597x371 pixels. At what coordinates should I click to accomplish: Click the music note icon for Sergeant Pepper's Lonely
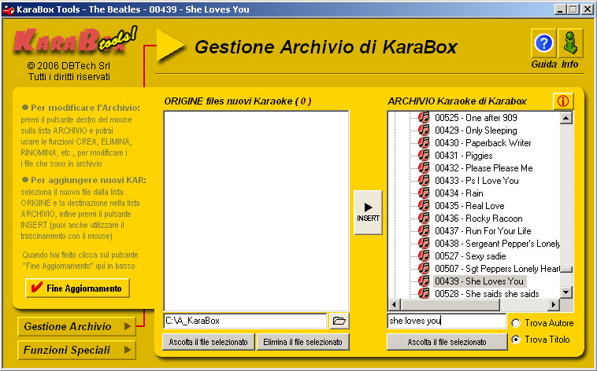(424, 243)
